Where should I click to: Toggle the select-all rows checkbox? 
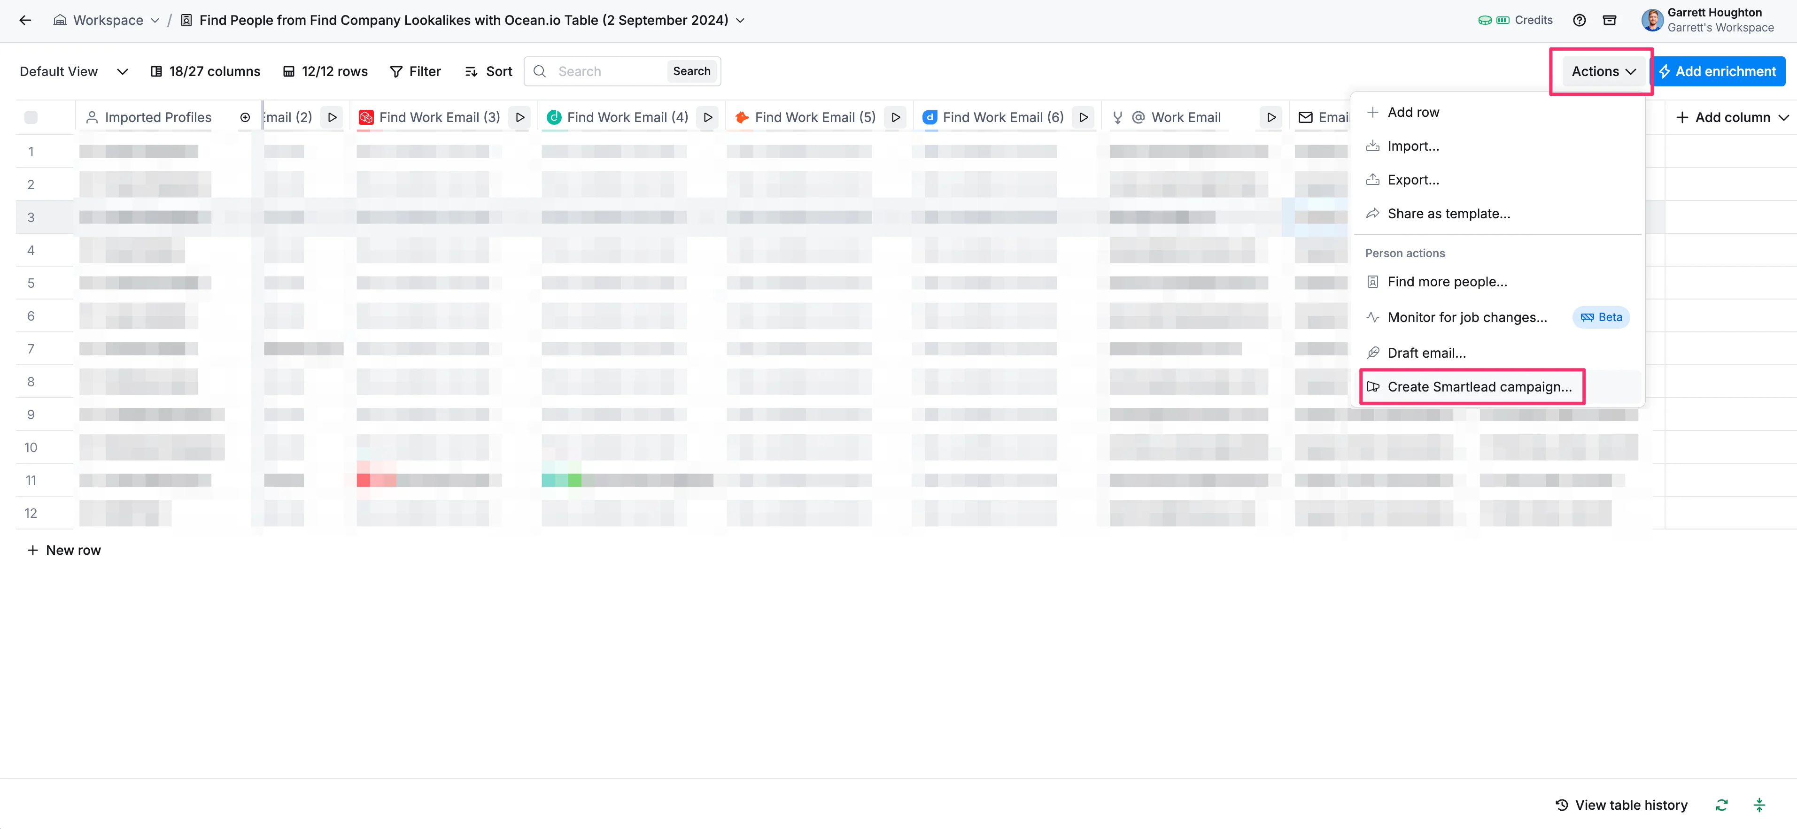[x=31, y=117]
